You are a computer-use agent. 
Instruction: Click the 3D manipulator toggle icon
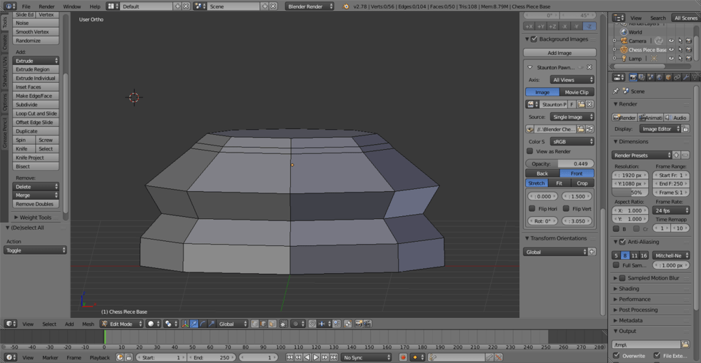[185, 324]
